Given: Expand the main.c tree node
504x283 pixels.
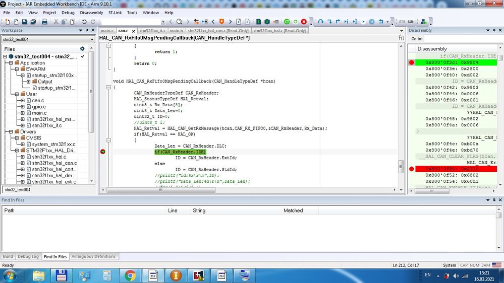Looking at the screenshot, I should coord(23,113).
